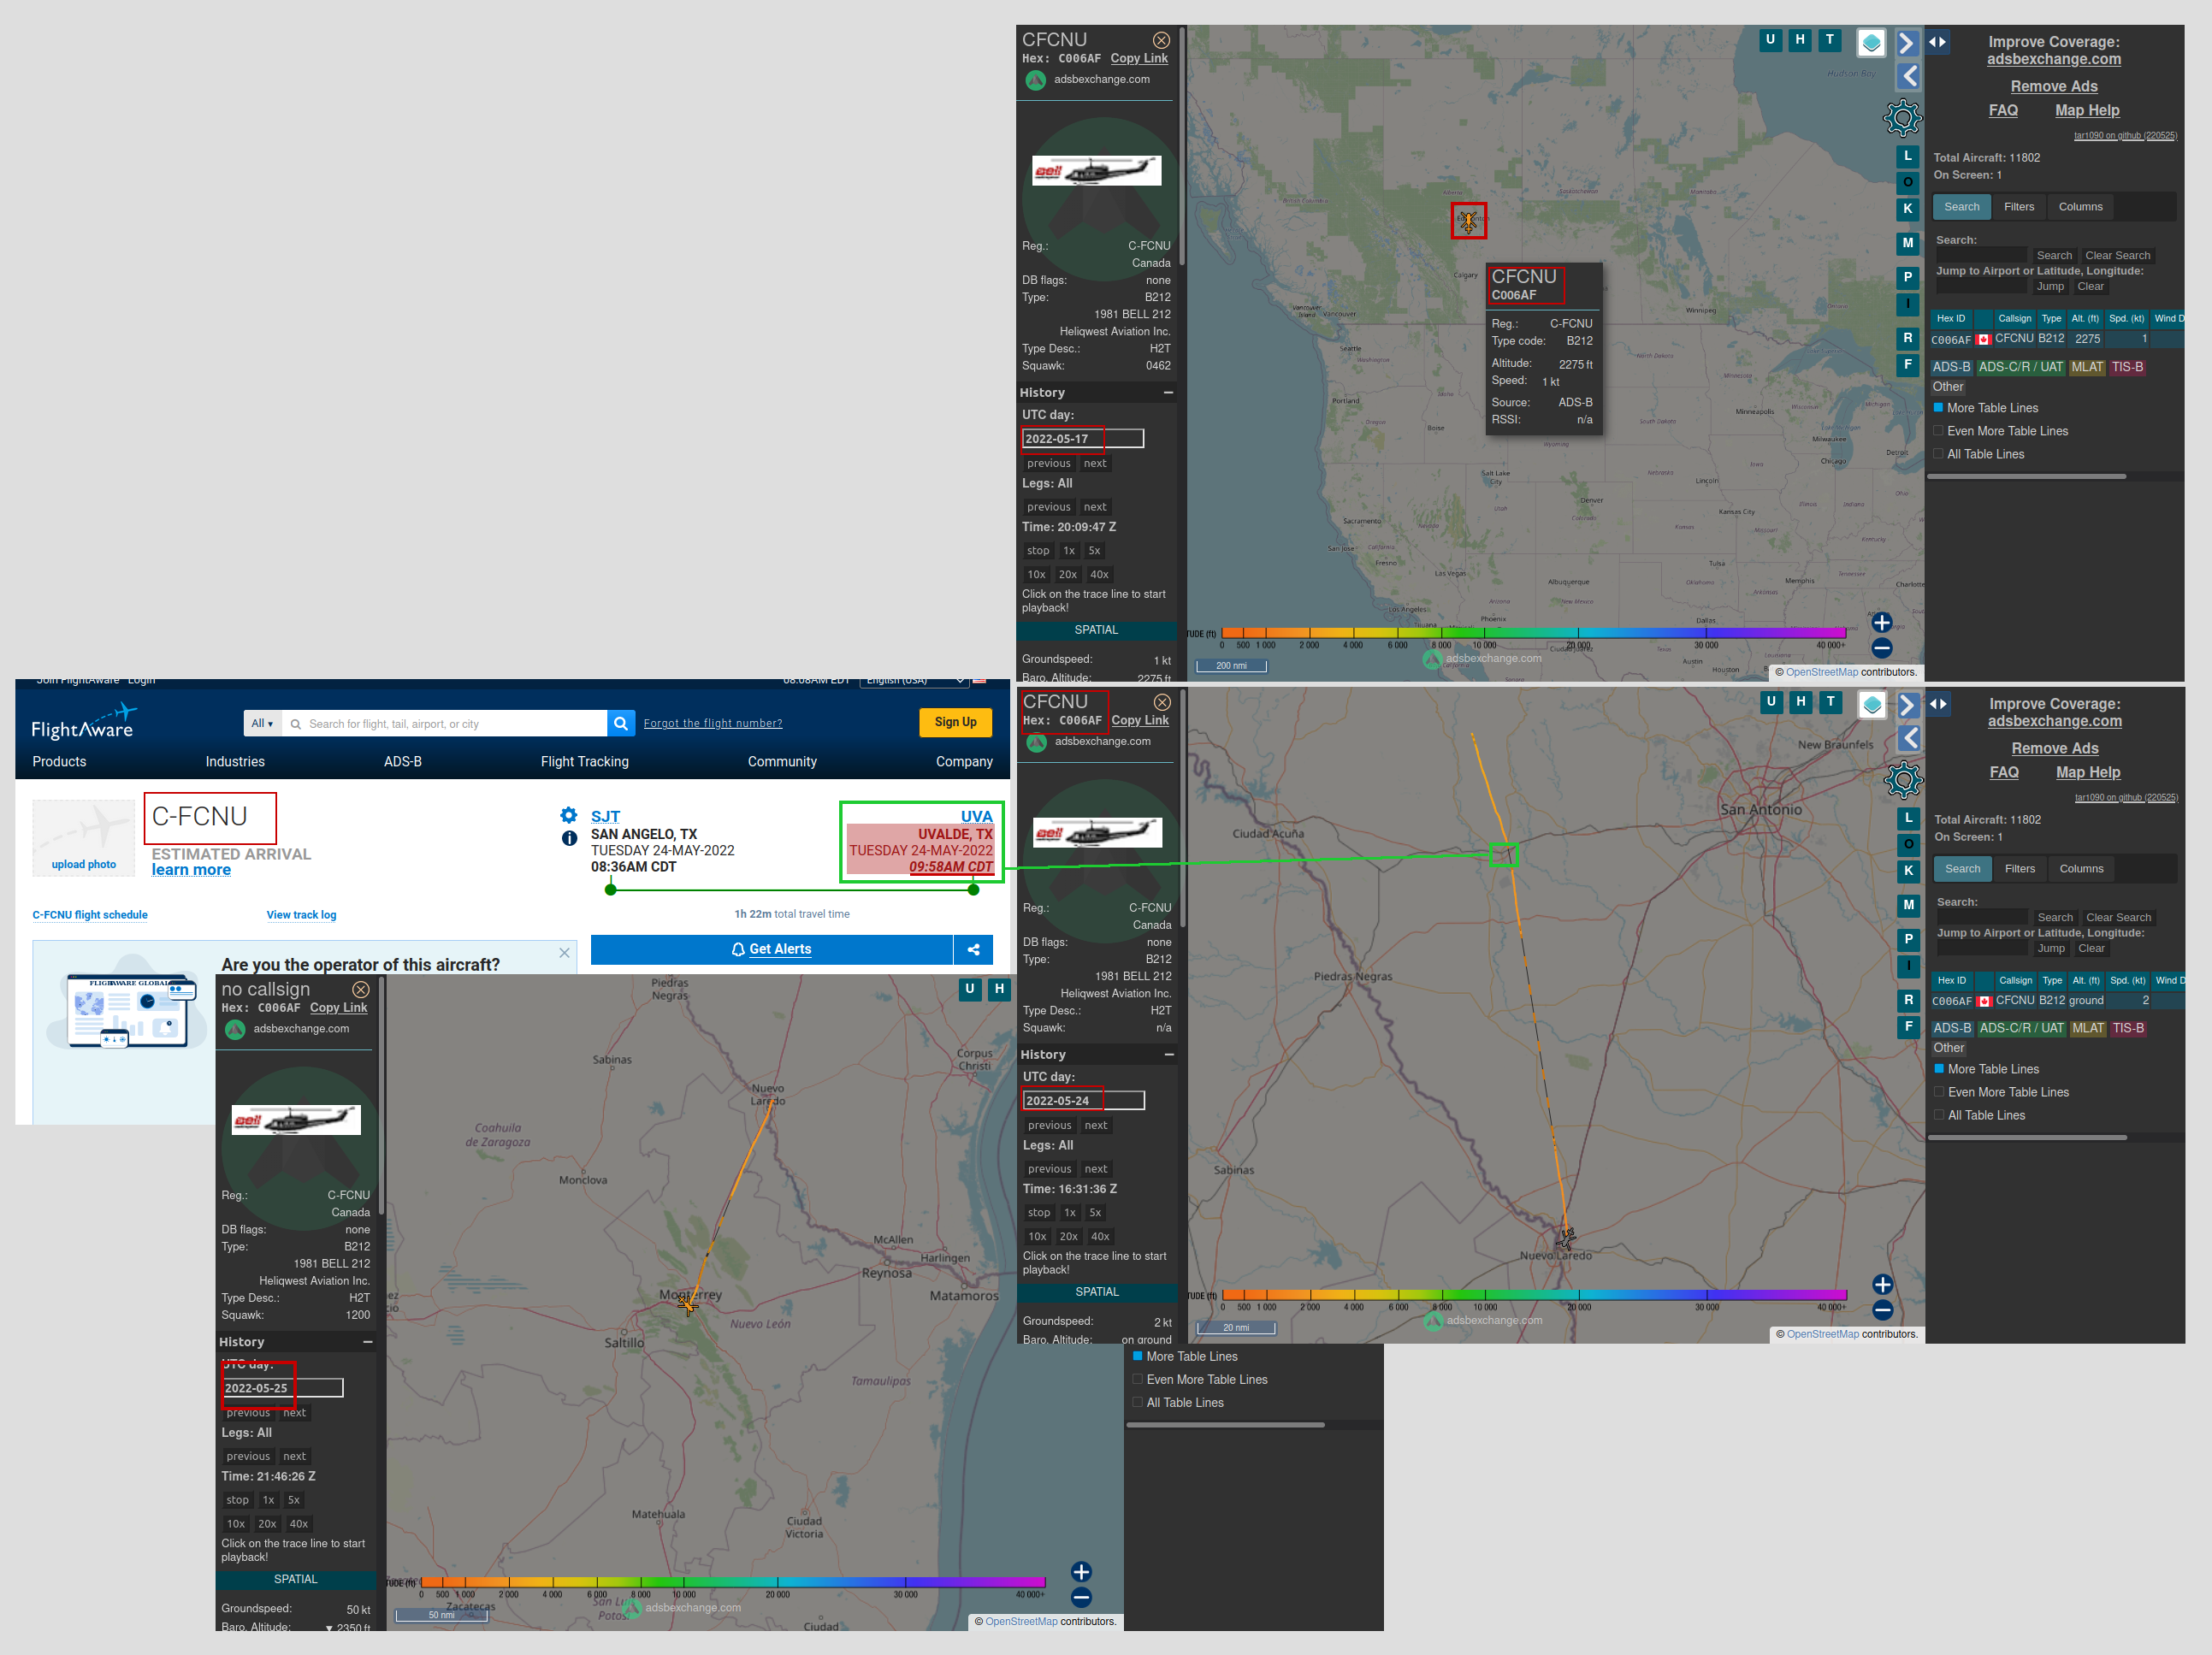Image resolution: width=2212 pixels, height=1655 pixels.
Task: Click the info icon beside SAN ANGELO, TX
Action: click(x=569, y=838)
